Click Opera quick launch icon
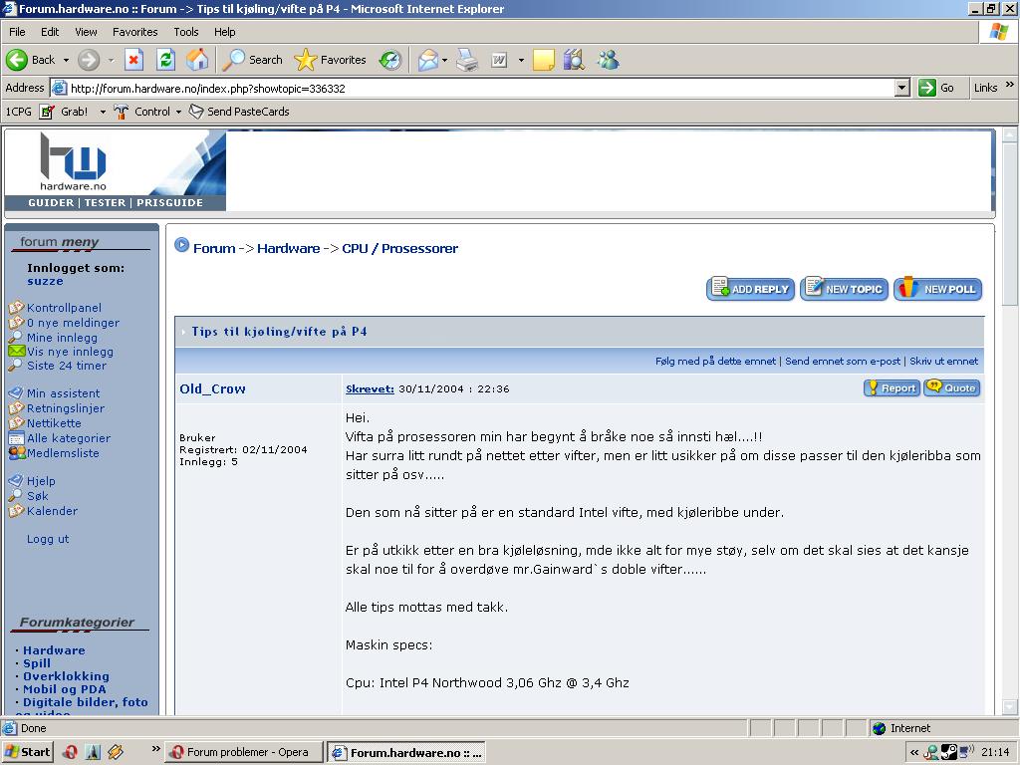This screenshot has width=1020, height=765. [x=70, y=752]
